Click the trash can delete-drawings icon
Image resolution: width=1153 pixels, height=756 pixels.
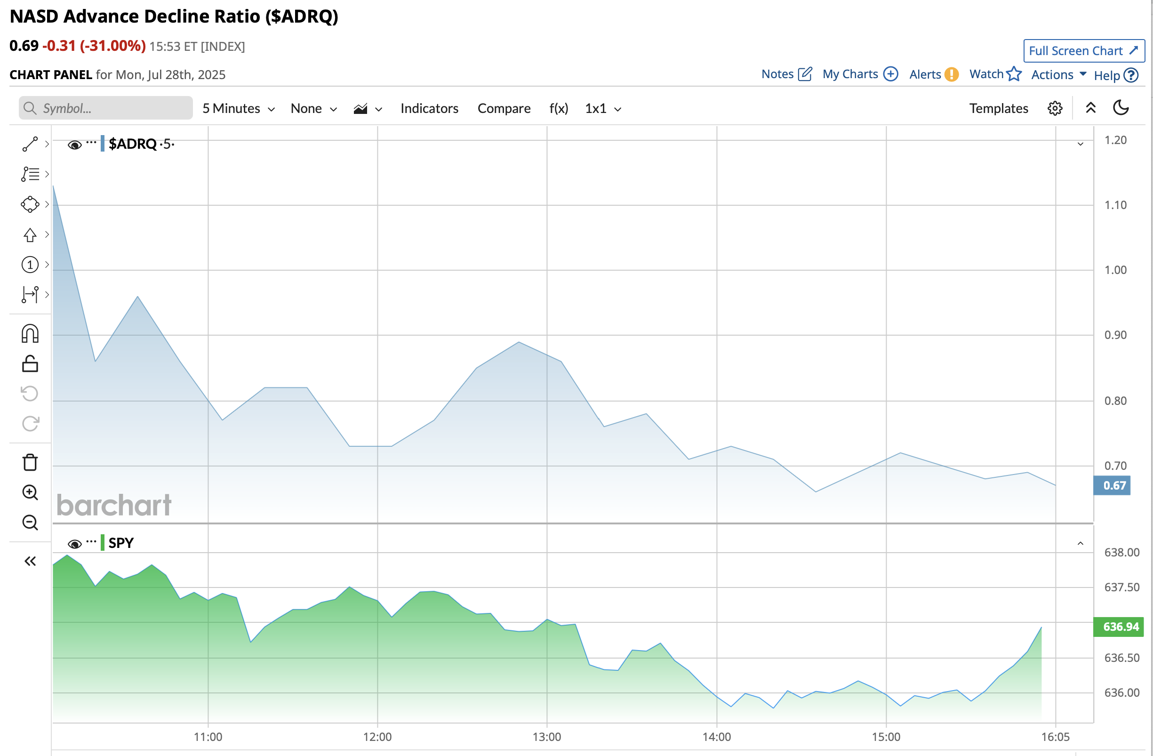[x=30, y=462]
